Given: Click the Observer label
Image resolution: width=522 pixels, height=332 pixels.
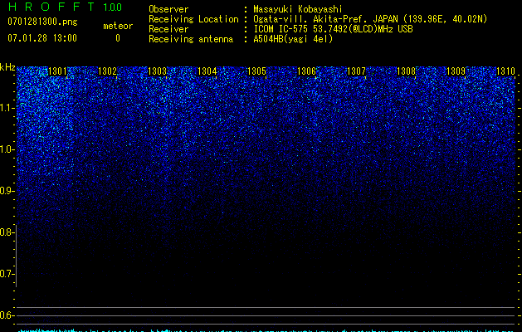Looking at the screenshot, I should pos(168,9).
